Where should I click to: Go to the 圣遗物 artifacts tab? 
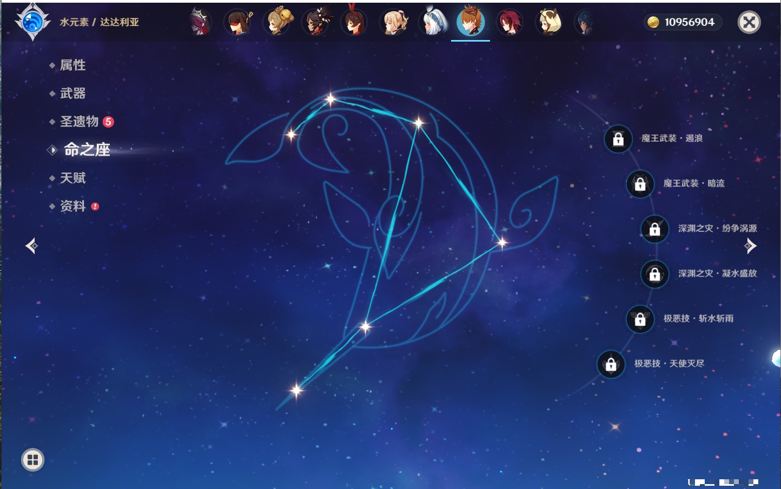(x=79, y=122)
